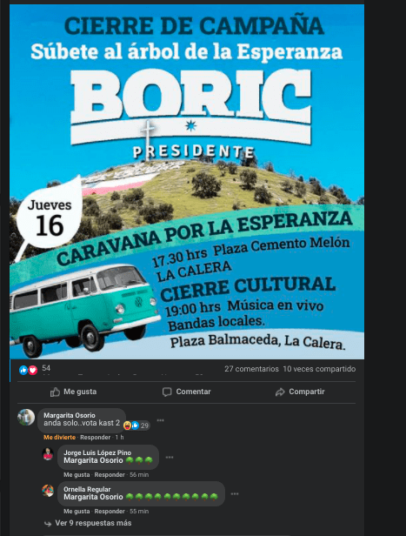Click the Comentar speech bubble icon
The height and width of the screenshot is (536, 406).
tap(167, 392)
